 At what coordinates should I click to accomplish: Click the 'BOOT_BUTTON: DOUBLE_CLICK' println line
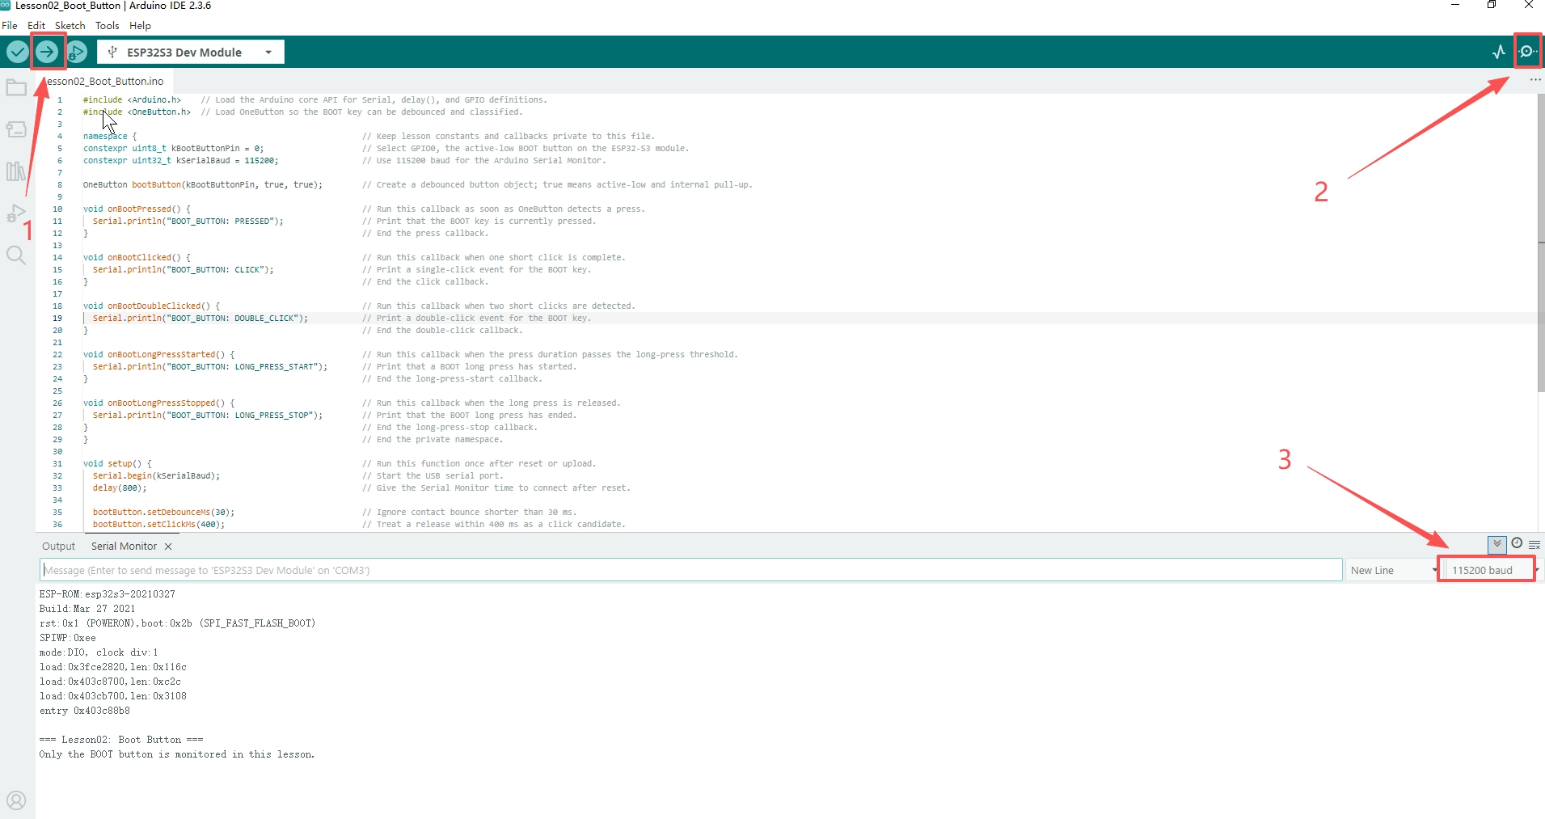click(200, 319)
